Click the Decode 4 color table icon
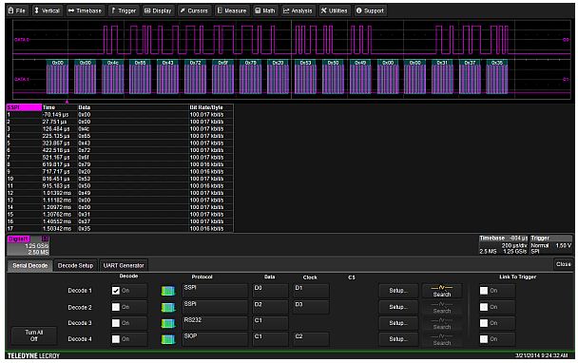The width and height of the screenshot is (578, 363). (168, 339)
